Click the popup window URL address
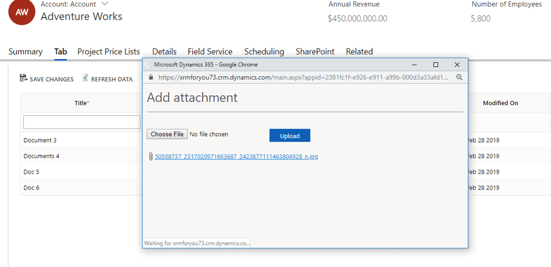Screen dimensions: 551x267 tap(303, 78)
